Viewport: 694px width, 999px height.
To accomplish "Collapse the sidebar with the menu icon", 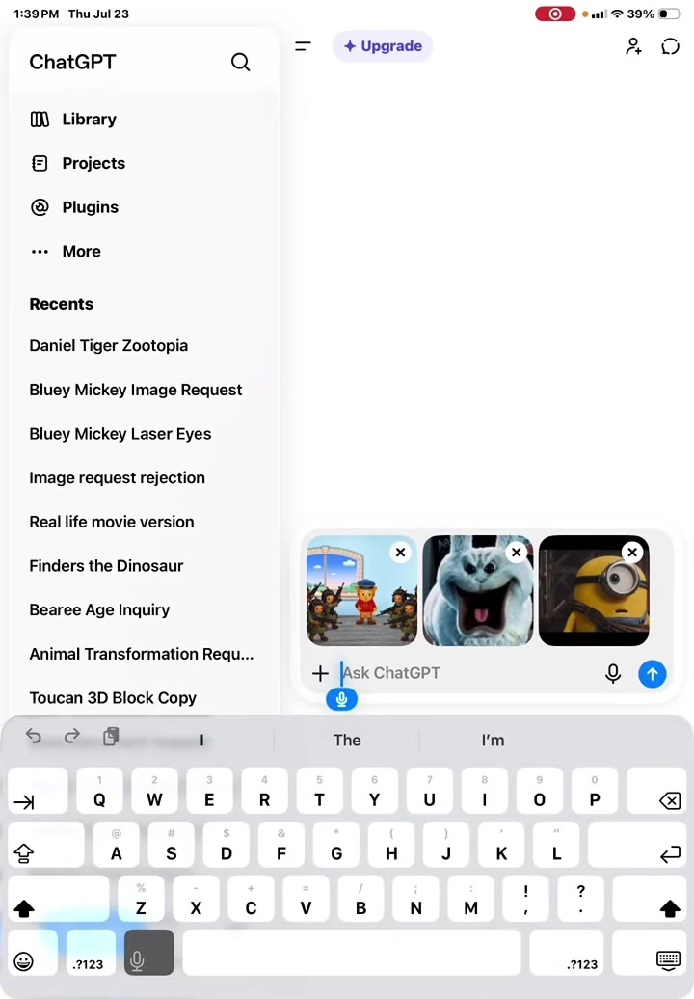I will click(303, 46).
